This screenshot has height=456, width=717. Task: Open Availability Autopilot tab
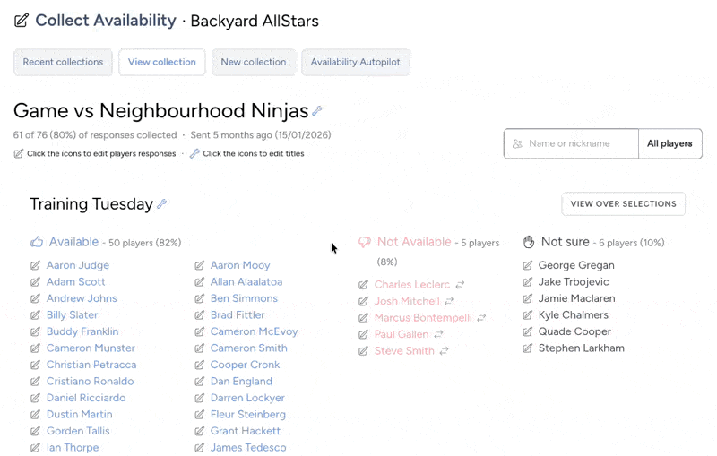point(356,62)
